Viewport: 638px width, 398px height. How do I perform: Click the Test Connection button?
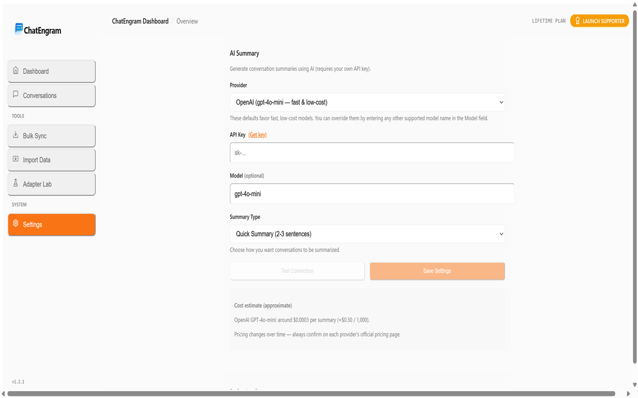click(x=297, y=271)
